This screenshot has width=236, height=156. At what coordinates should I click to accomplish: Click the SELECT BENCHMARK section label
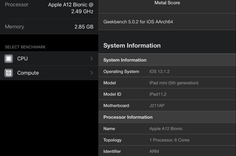point(25,47)
